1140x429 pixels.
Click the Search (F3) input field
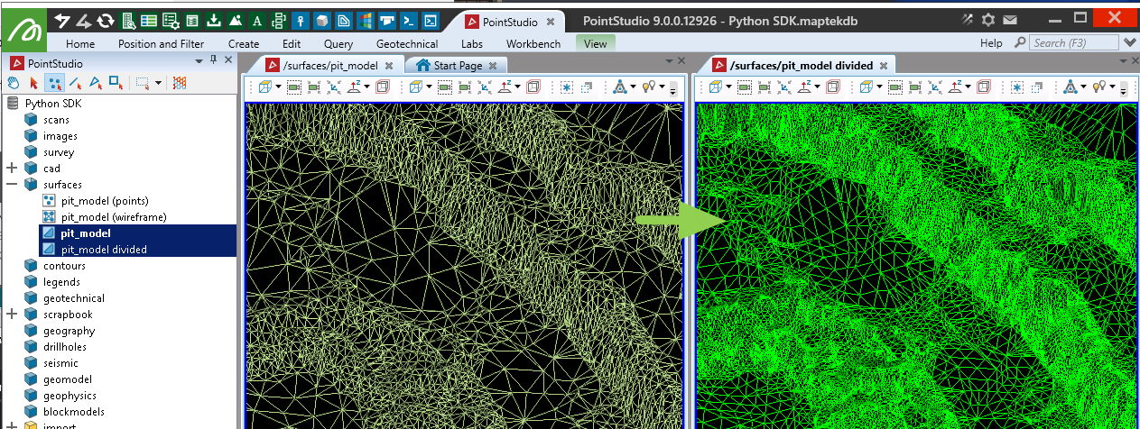pos(1073,43)
